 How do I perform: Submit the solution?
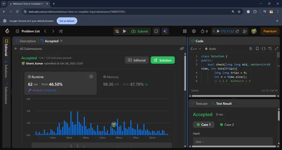tap(140, 31)
